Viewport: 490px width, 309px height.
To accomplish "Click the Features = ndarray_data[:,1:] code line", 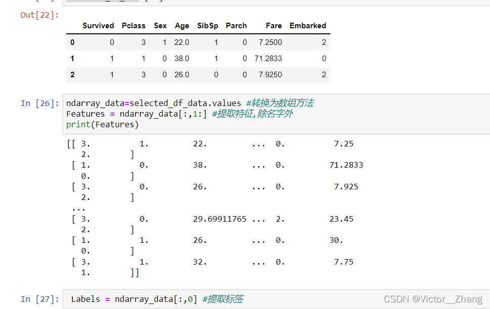I will click(x=137, y=114).
